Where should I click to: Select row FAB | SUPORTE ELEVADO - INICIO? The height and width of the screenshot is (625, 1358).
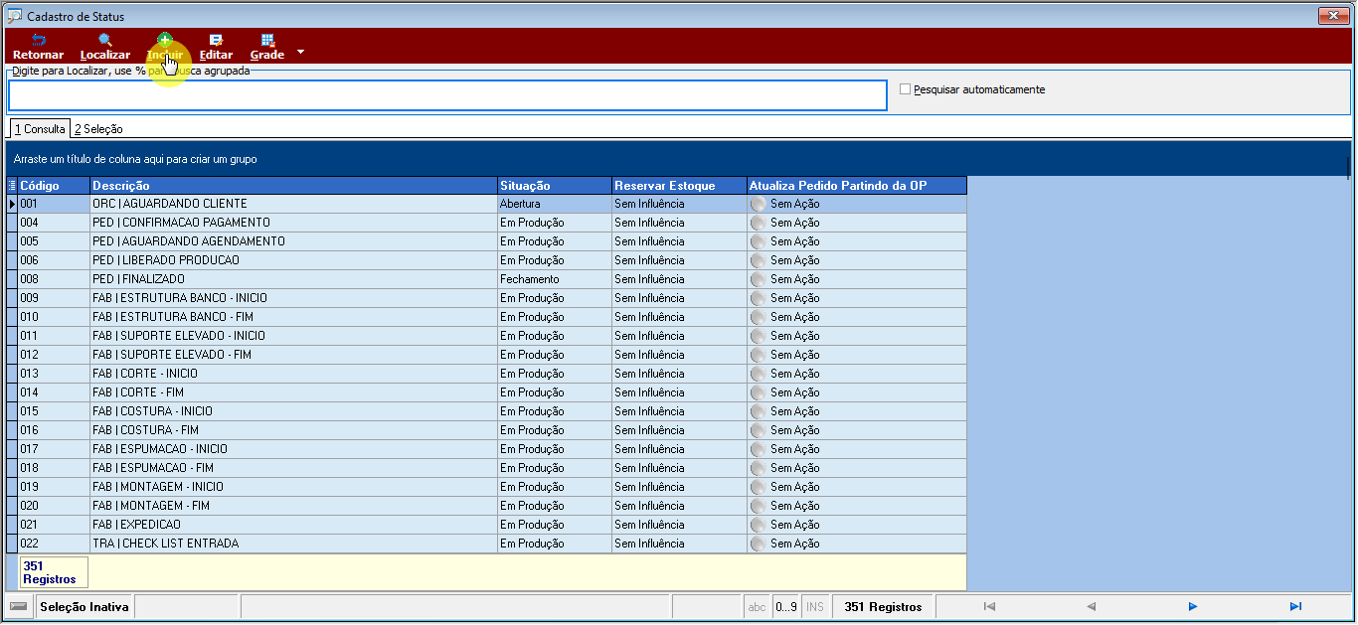click(x=486, y=336)
